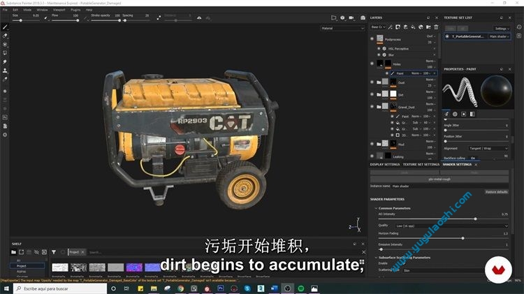Hide the Leaking layer
This screenshot has height=294, width=524.
[x=372, y=156]
